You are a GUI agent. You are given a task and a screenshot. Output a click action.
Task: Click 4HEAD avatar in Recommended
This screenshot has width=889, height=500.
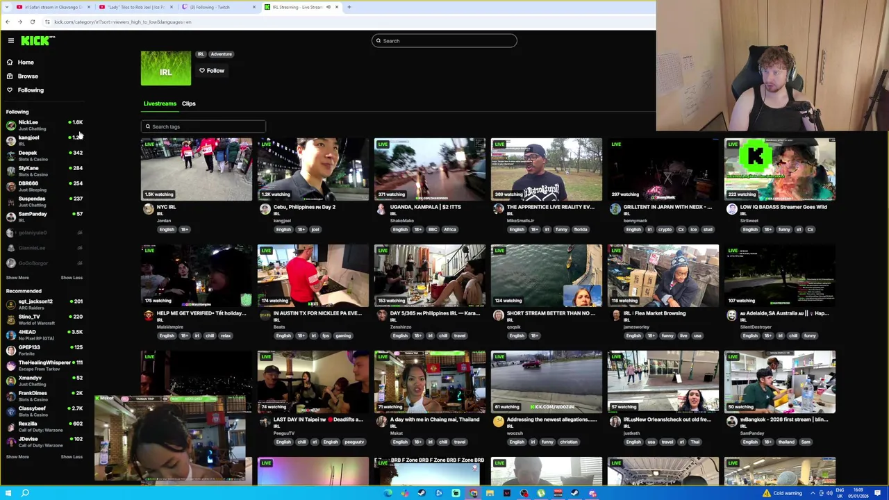point(10,335)
